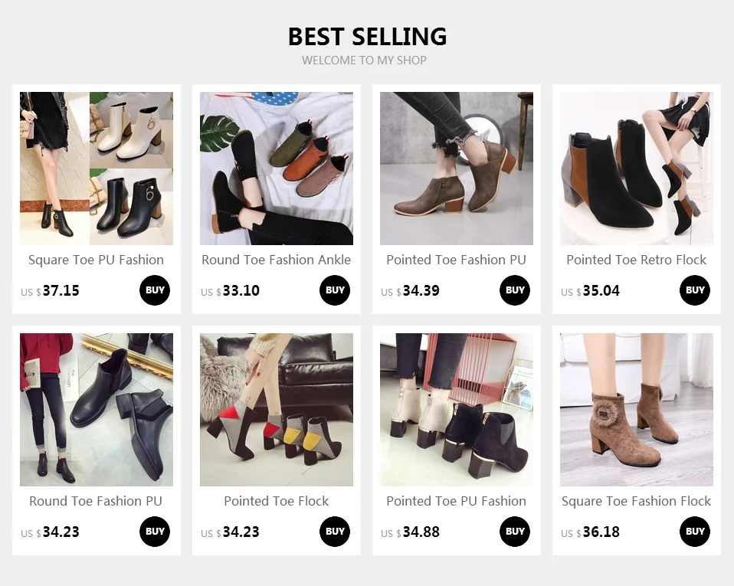Click BUY button for $35.04 Retro Flock boots

point(695,290)
